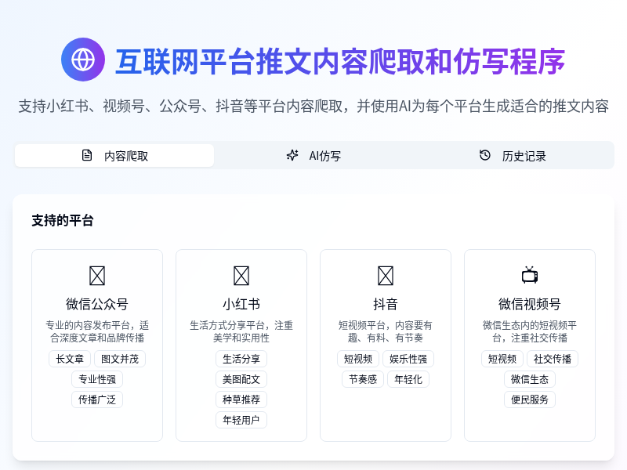Click the 年轻化 tag
This screenshot has height=470, width=627.
pos(408,379)
